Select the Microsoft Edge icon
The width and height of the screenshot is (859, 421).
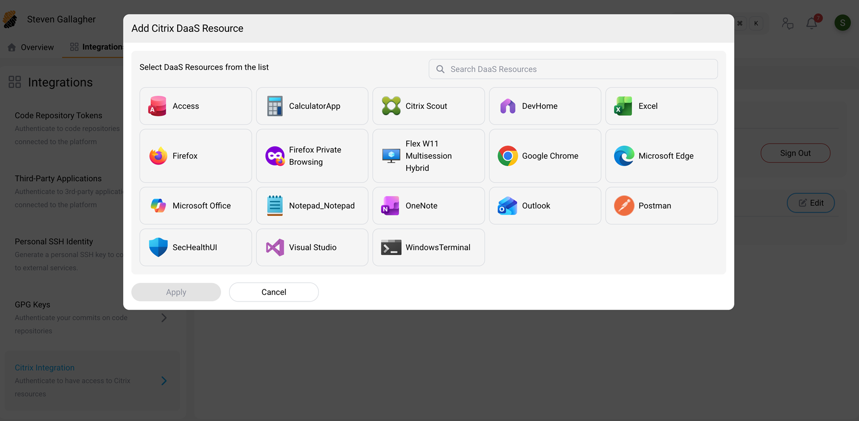tap(624, 156)
